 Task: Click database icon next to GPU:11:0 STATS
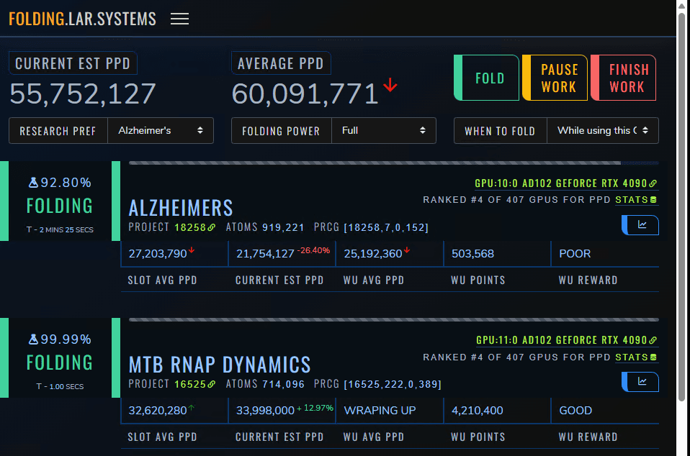(x=653, y=357)
